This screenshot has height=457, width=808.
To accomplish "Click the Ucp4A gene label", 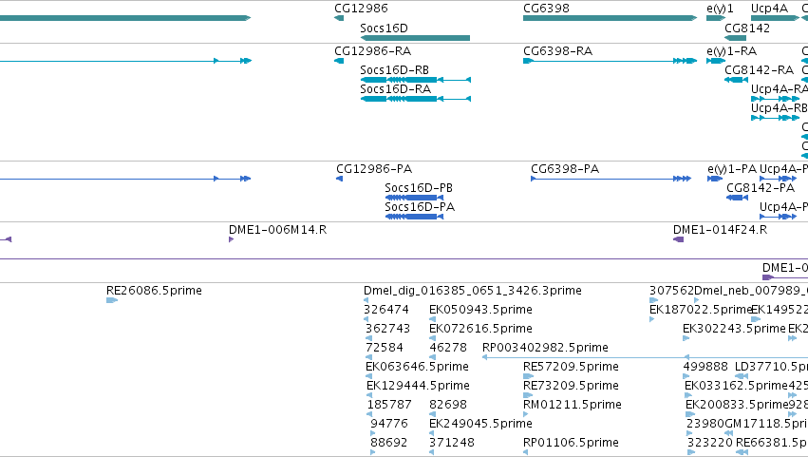I will tap(769, 9).
